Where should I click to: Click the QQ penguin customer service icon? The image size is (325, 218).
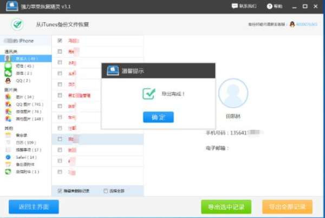tap(292, 24)
